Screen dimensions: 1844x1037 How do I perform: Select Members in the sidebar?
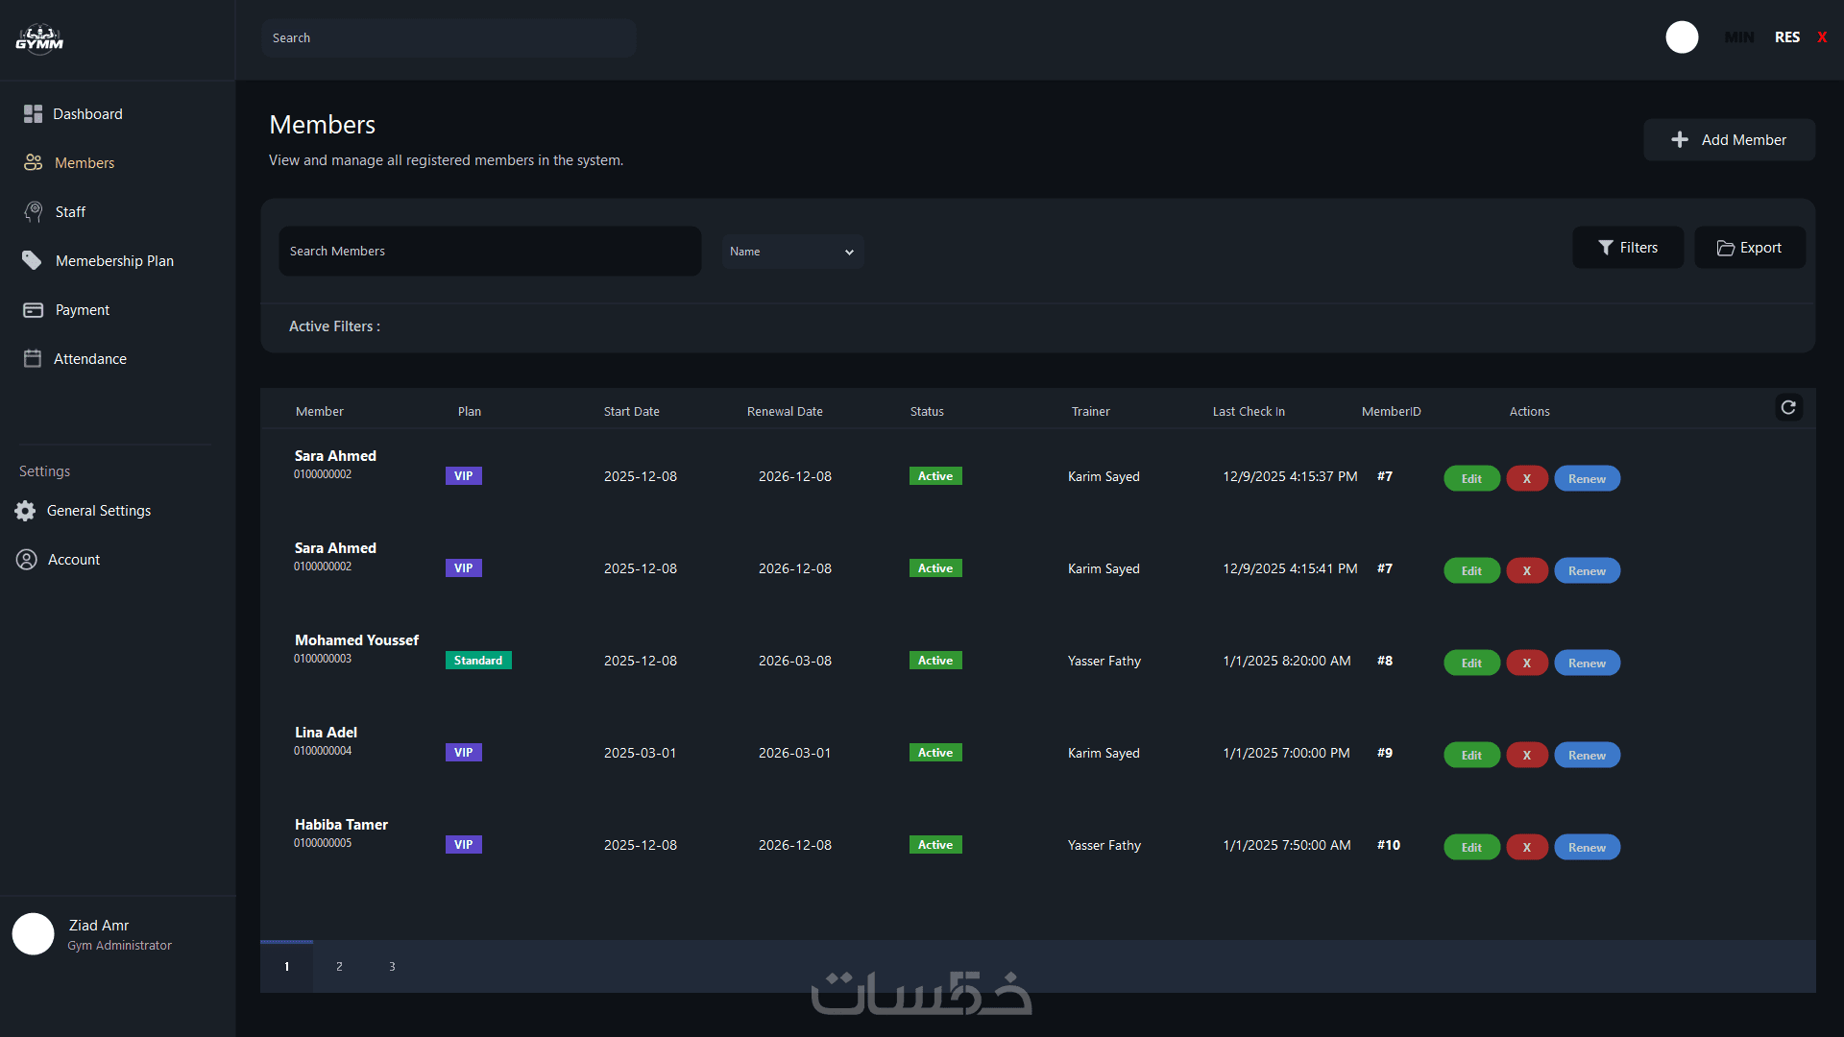[84, 163]
